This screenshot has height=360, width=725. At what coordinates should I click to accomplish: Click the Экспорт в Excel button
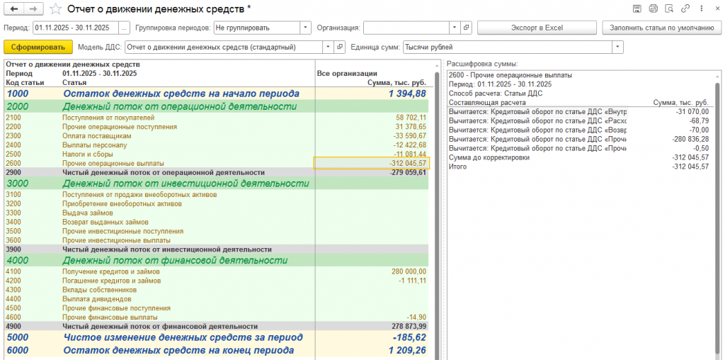pos(537,28)
